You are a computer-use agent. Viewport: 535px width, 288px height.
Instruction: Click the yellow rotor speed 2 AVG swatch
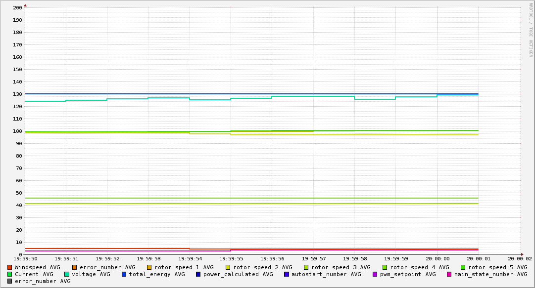coord(228,268)
